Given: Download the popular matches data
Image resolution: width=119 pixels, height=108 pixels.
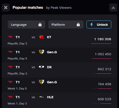Looking at the screenshot, I should 113,7.
